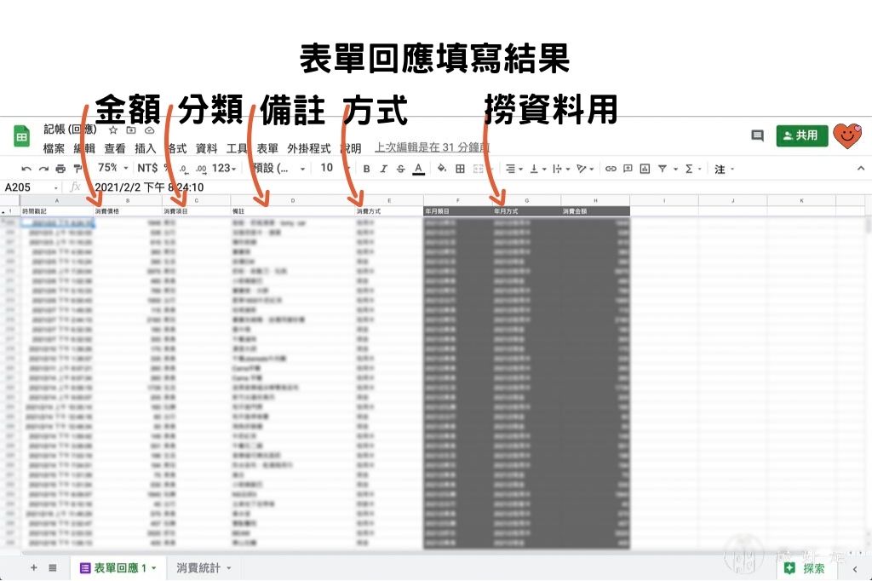Click the merge cells icon
Viewport: 872px width, 581px height.
point(478,169)
